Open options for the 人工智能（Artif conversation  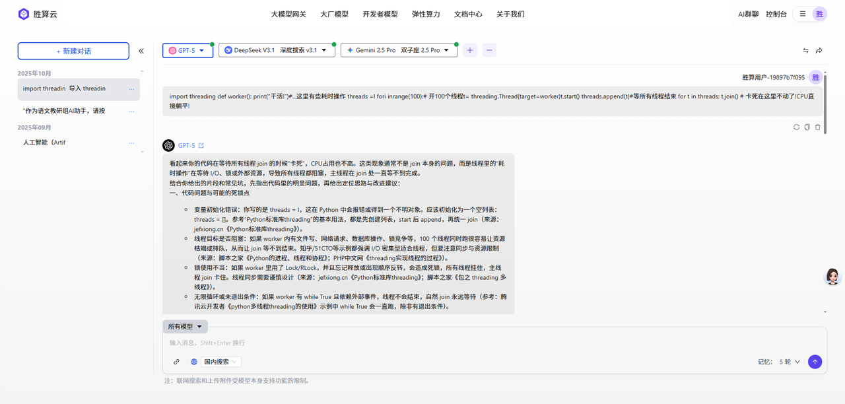131,143
